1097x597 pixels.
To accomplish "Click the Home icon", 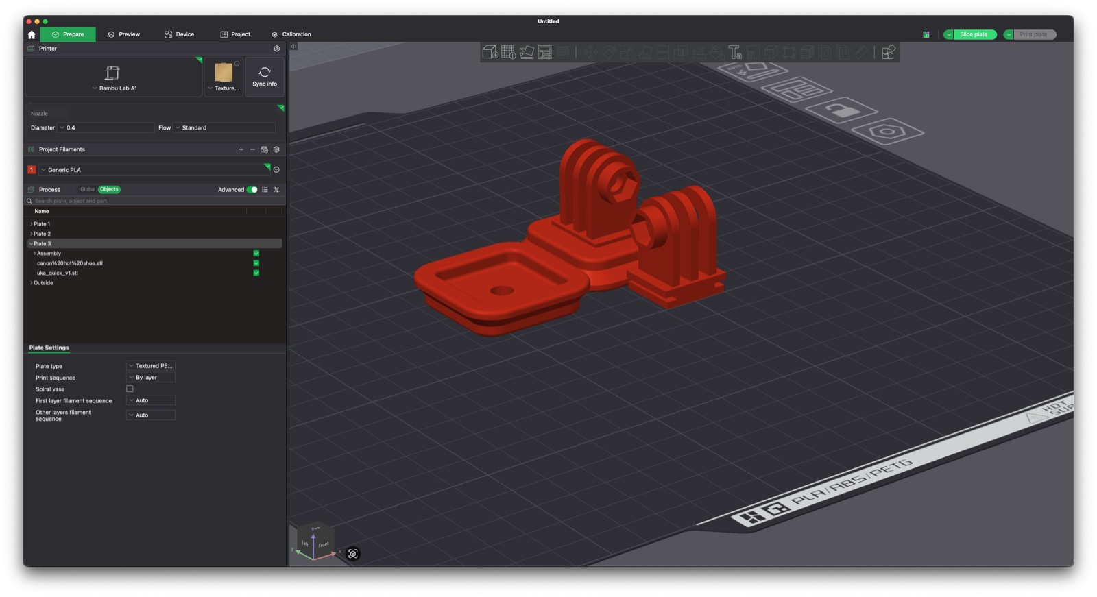I will tap(32, 34).
